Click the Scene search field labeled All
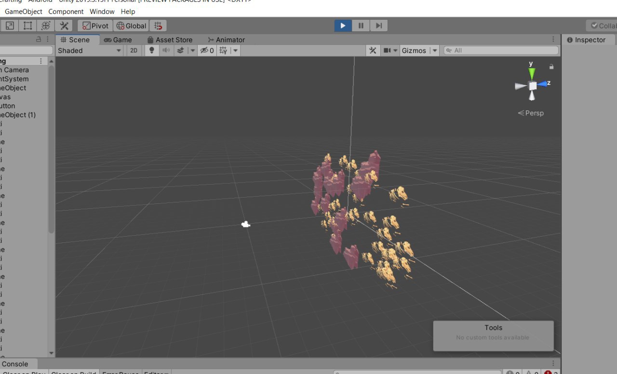 (x=501, y=50)
